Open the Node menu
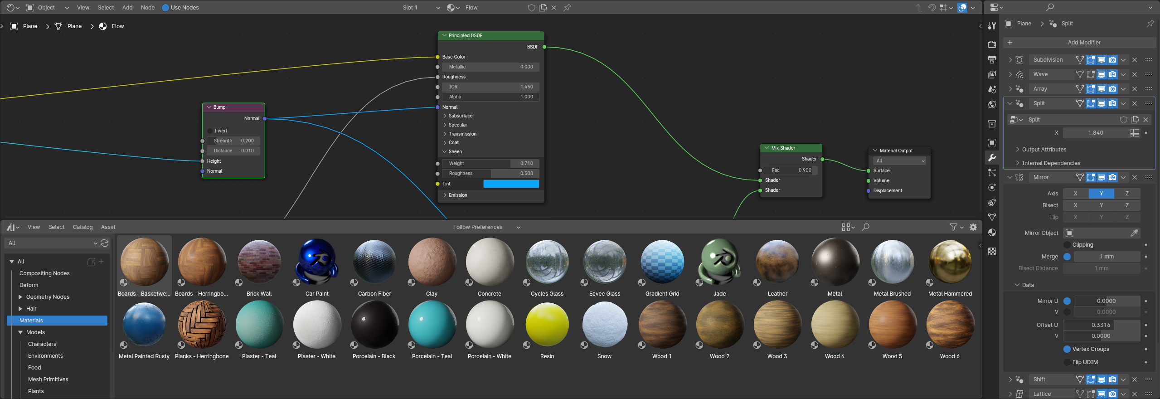The width and height of the screenshot is (1160, 399). click(148, 8)
